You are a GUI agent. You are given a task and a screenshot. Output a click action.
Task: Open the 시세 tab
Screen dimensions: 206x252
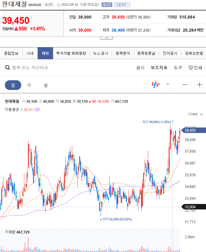click(30, 53)
